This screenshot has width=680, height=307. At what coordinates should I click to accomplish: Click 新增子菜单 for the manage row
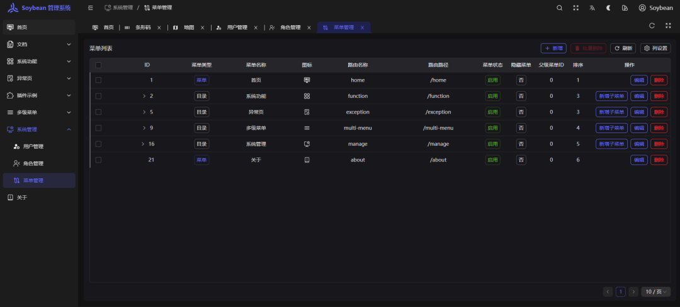611,144
